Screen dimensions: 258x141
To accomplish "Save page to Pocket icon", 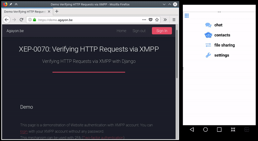I will (x=151, y=20).
